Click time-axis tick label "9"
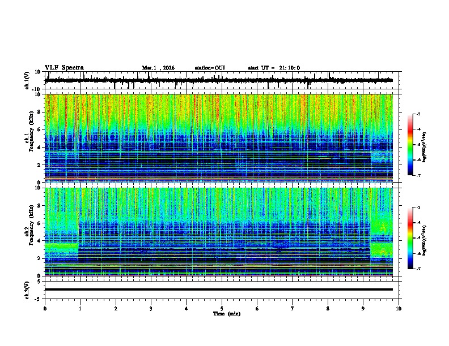The width and height of the screenshot is (449, 346). [x=363, y=309]
